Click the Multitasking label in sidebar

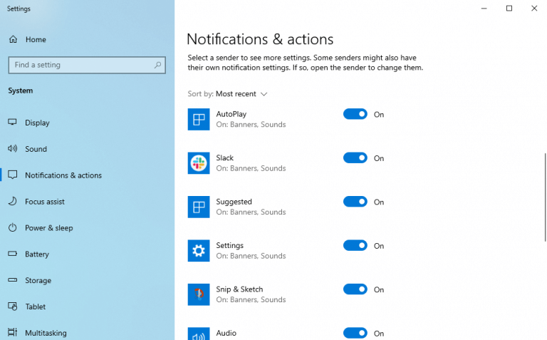pos(46,333)
